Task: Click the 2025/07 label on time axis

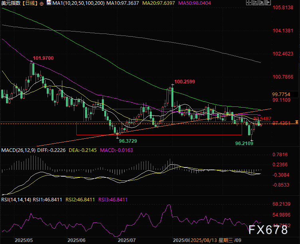Action: pyautogui.click(x=127, y=240)
